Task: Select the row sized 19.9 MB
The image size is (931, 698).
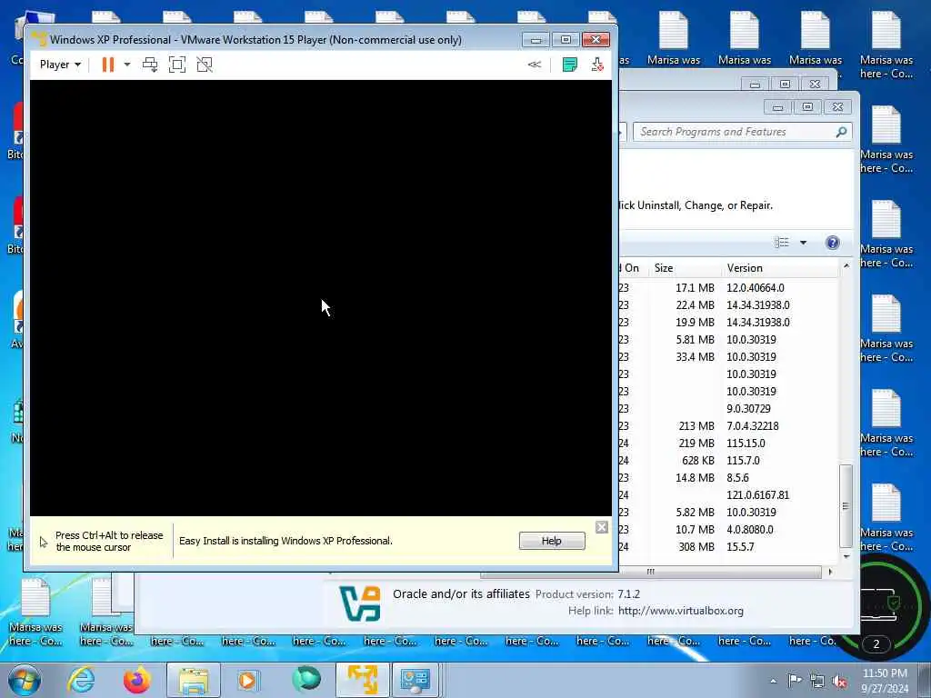Action: coord(728,323)
